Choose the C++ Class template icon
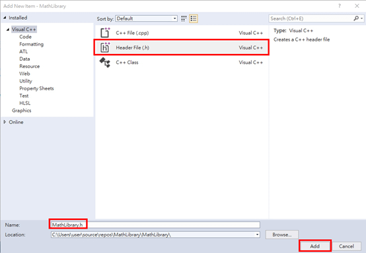366x253 pixels. (x=105, y=63)
